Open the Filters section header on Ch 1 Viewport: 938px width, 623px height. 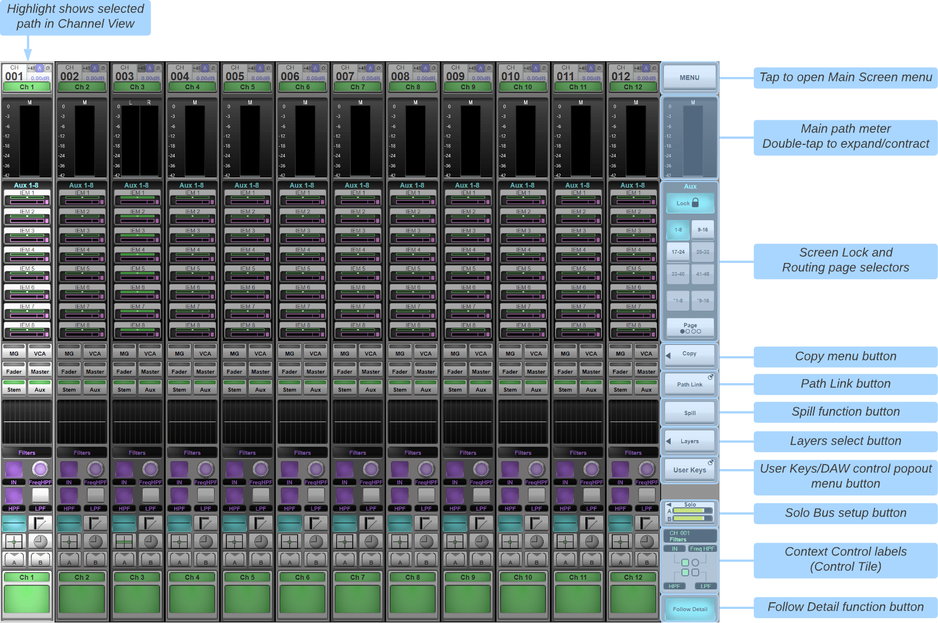[27, 453]
